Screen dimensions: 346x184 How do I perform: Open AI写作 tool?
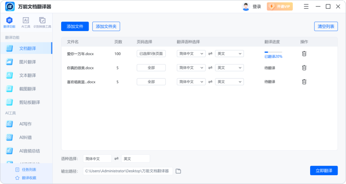(26, 124)
